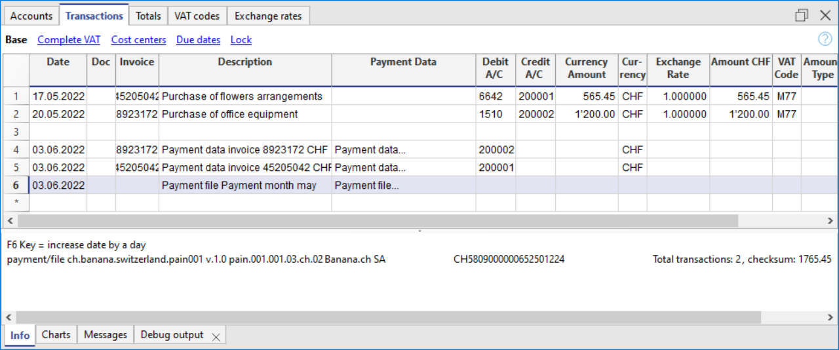Click VAT code M77 in row 1
Viewport: 839px width, 350px height.
click(x=787, y=96)
